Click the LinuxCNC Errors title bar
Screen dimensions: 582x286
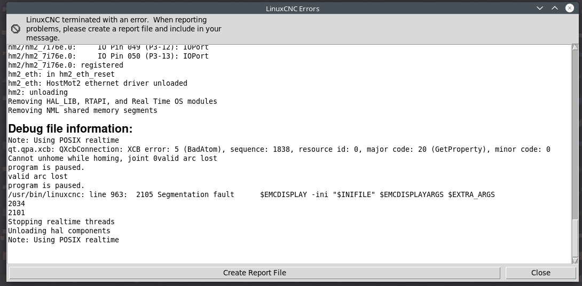[293, 9]
